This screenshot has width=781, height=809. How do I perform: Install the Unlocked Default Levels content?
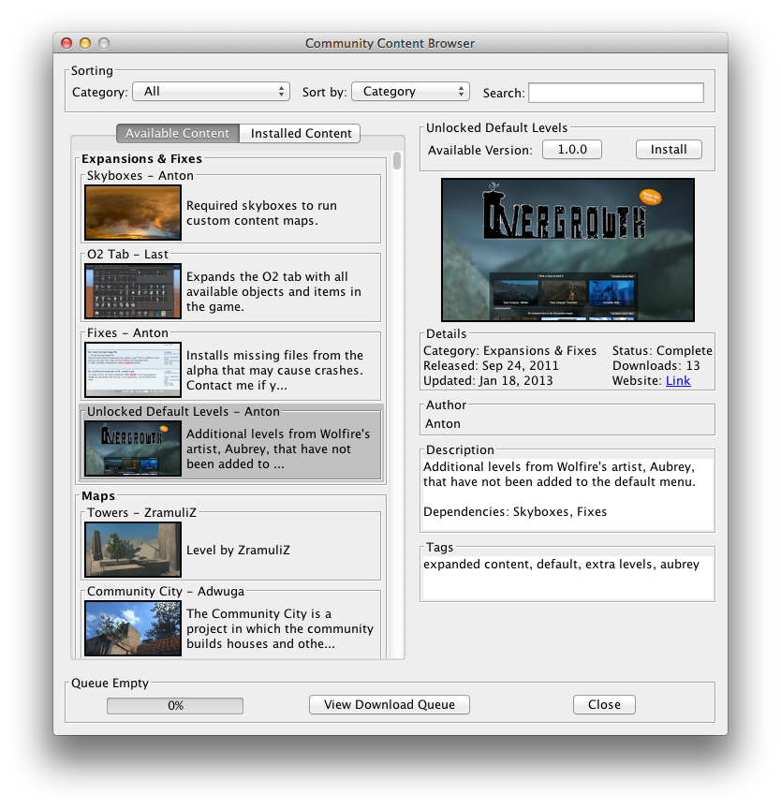669,150
